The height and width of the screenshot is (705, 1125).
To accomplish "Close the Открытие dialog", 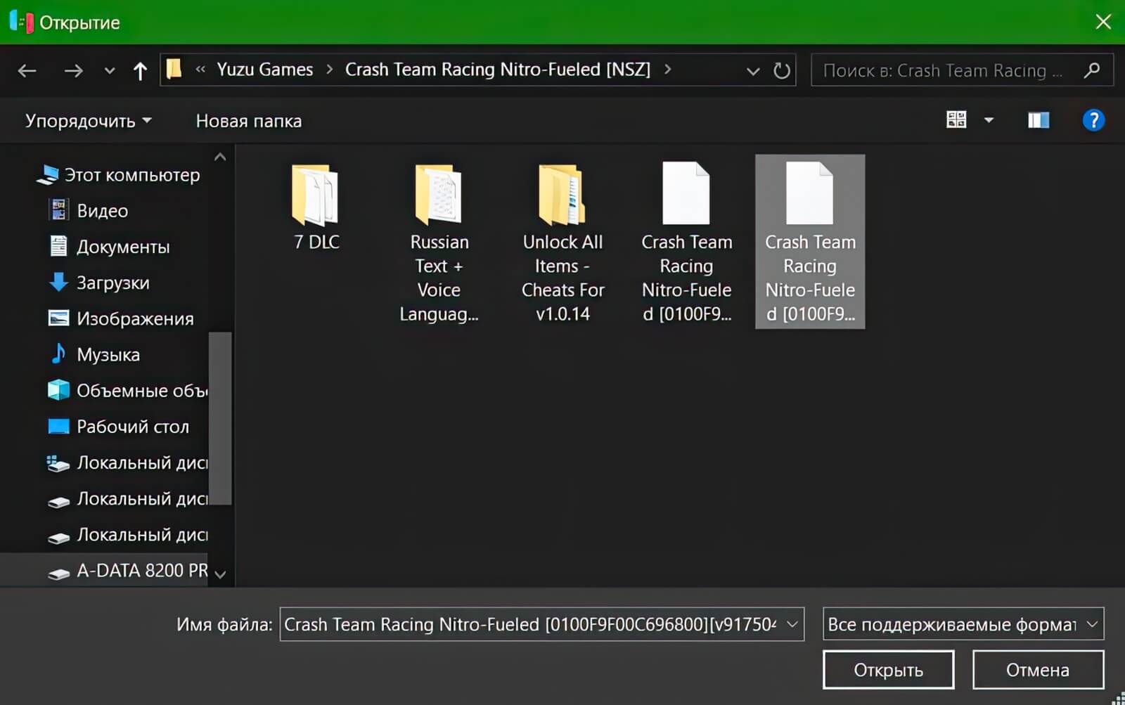I will point(1103,22).
